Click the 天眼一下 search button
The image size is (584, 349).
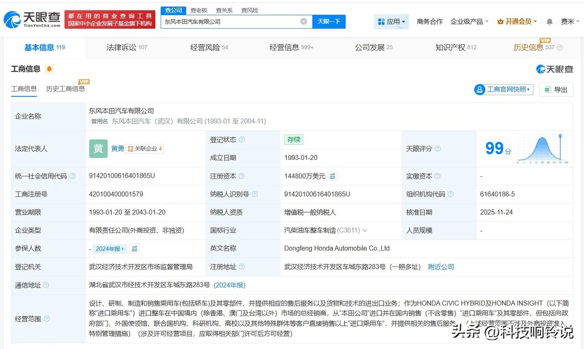coord(329,21)
